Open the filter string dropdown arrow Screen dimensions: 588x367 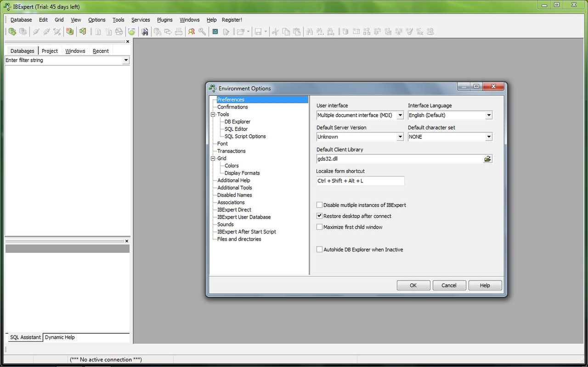[x=126, y=60]
